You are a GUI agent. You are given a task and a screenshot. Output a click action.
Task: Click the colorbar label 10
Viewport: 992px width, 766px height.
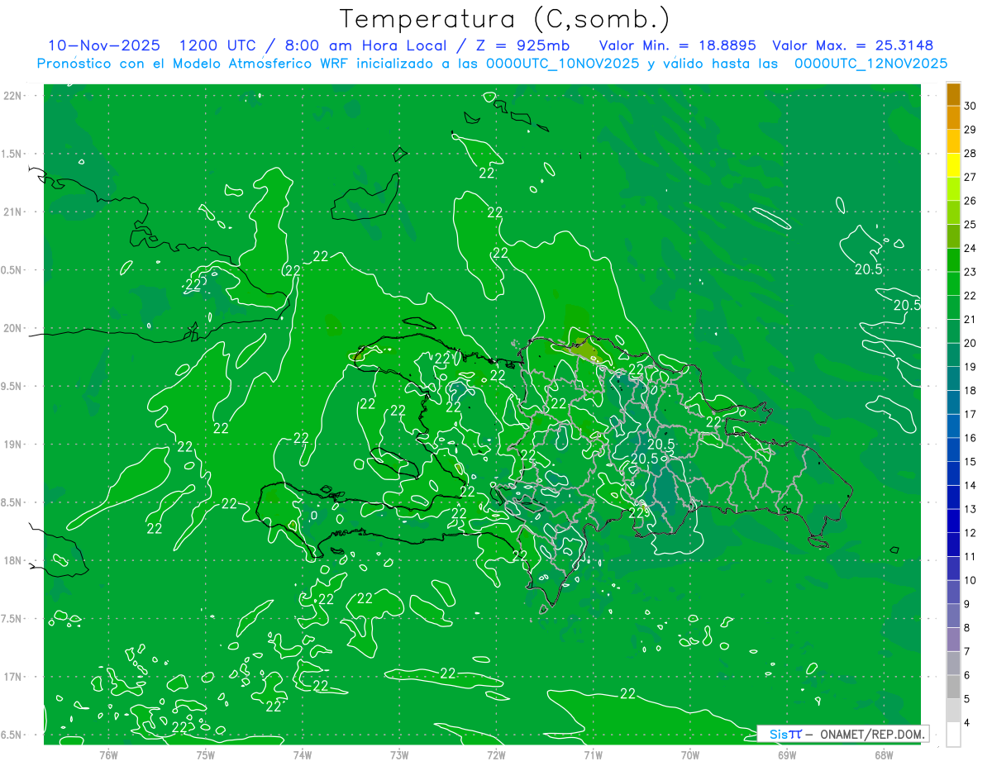click(971, 581)
